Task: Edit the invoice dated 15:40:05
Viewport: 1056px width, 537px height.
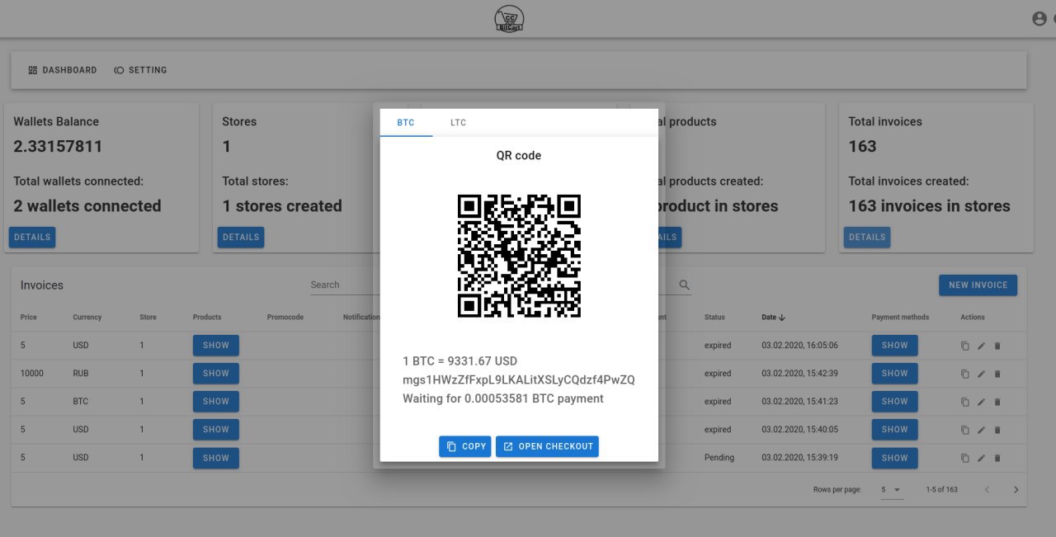Action: (x=981, y=430)
